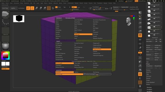Select the Scale transform icon in top shelf

pos(40,8)
